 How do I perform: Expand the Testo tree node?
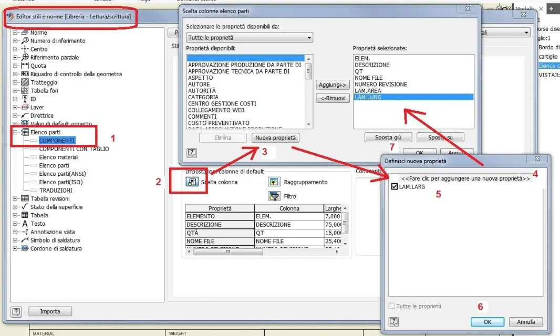[x=15, y=224]
